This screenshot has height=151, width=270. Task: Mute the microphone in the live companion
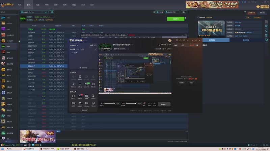click(x=102, y=104)
